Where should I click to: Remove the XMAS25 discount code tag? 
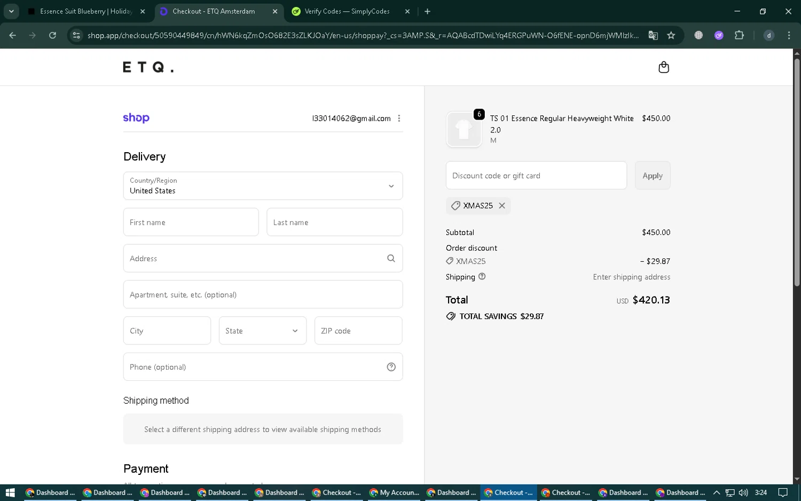pos(502,206)
